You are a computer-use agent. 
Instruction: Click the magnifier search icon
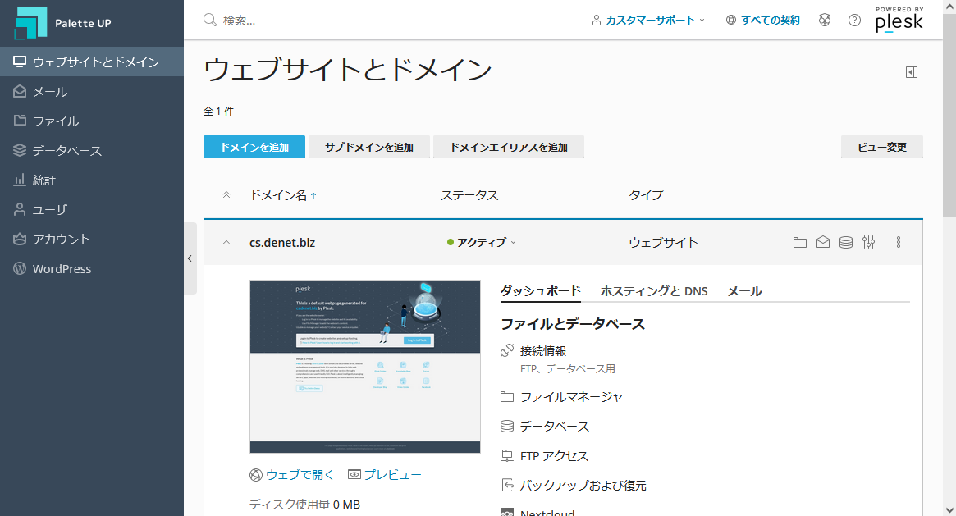point(210,21)
